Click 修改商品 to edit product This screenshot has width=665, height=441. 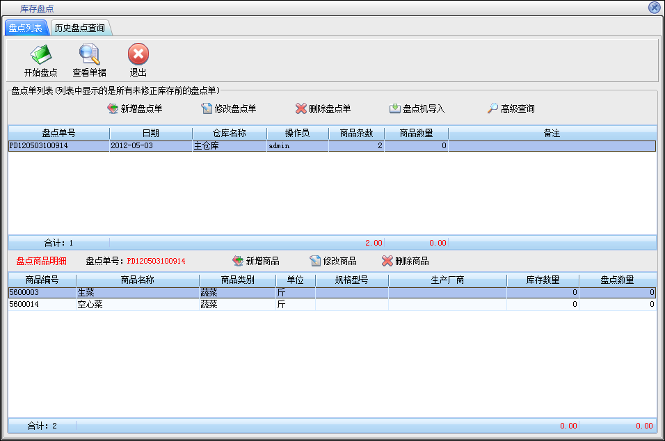333,261
